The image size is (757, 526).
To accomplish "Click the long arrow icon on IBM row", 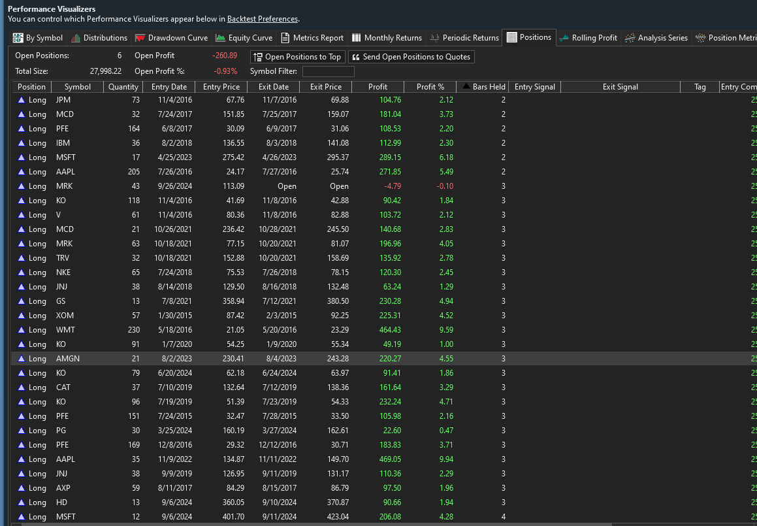I will click(21, 143).
